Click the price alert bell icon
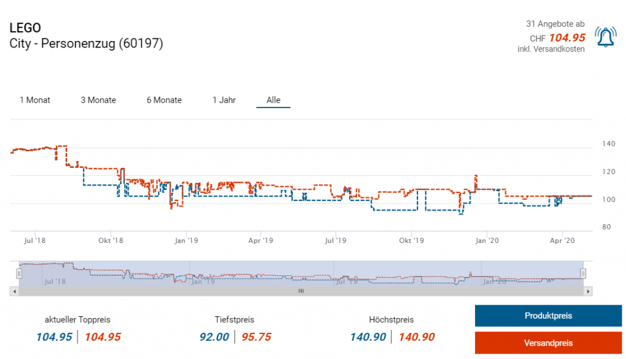 [x=605, y=38]
